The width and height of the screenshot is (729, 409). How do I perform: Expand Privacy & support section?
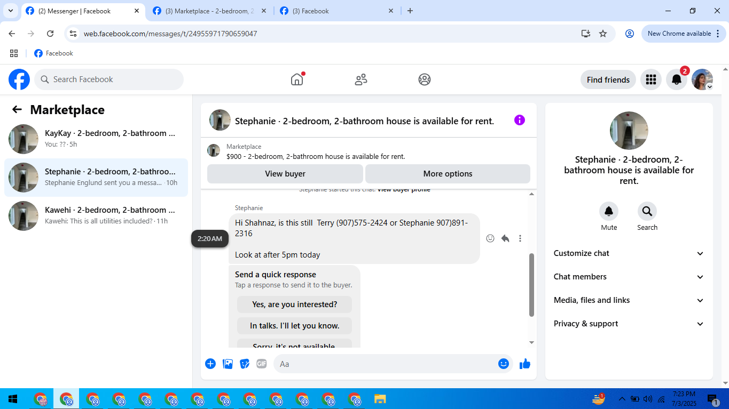[629, 324]
